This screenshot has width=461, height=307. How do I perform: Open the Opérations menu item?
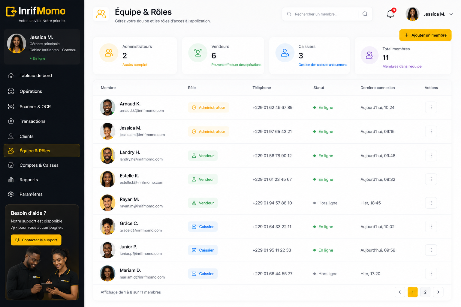click(42, 91)
